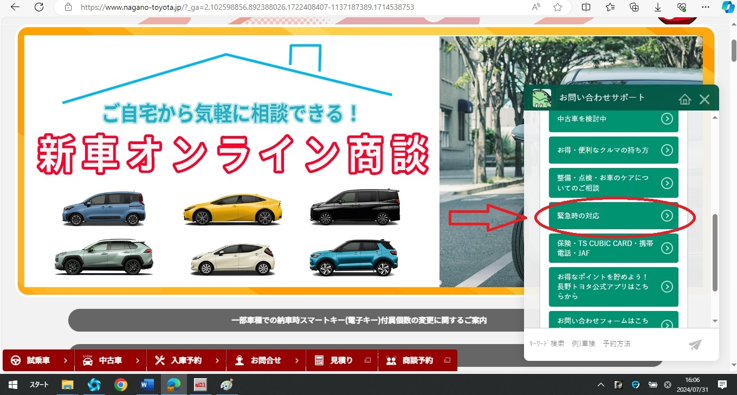Open the Windows Start button
Viewport: 737px width, 395px height.
click(x=13, y=385)
